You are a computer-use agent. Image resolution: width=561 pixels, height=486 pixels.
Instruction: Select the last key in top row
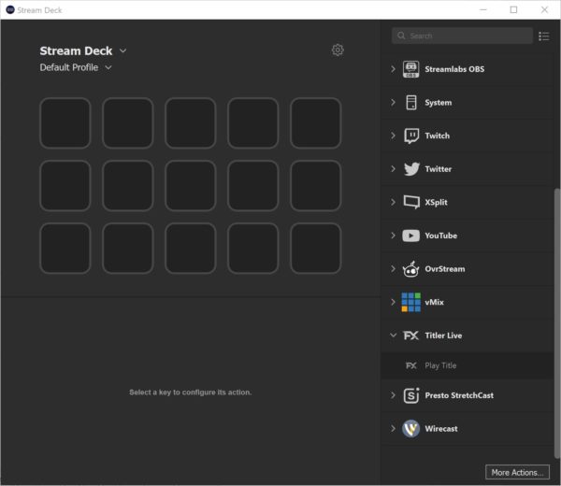tap(316, 123)
